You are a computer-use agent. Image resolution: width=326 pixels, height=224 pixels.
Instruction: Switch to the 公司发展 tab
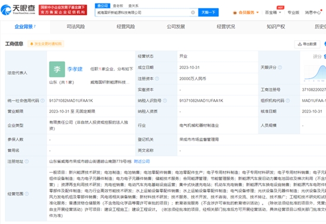(x=176, y=27)
